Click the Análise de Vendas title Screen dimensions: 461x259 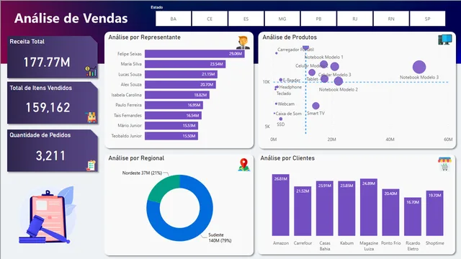(71, 18)
